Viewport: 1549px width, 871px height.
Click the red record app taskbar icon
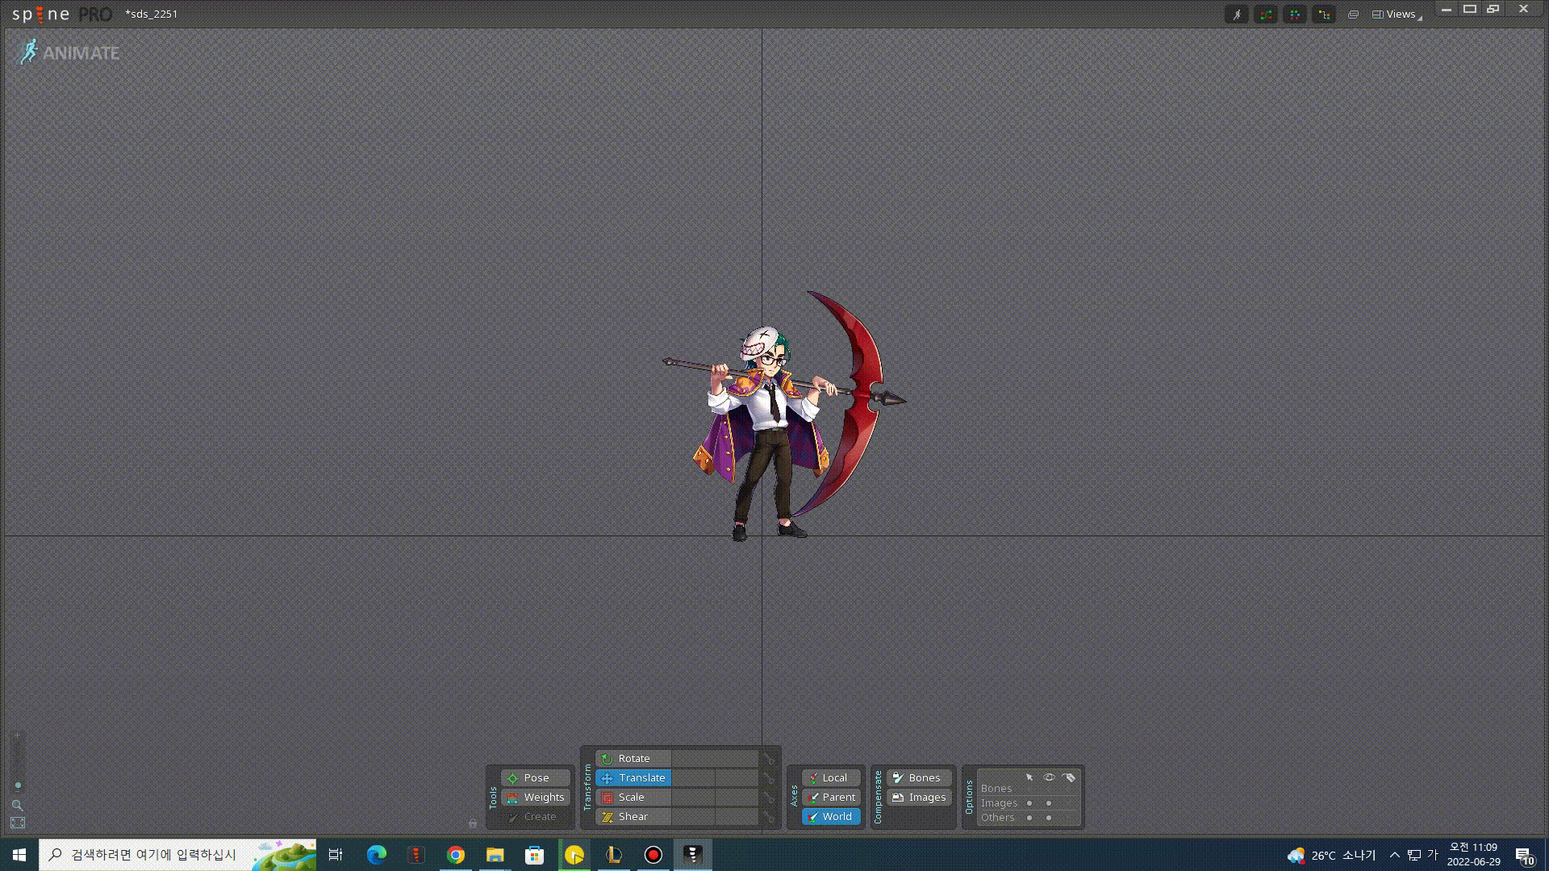click(x=653, y=855)
